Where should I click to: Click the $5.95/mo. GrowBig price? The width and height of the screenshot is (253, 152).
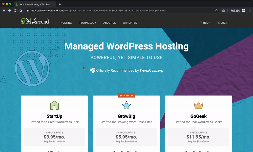[126, 137]
